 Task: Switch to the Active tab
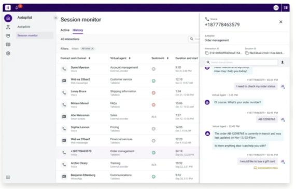click(x=65, y=30)
